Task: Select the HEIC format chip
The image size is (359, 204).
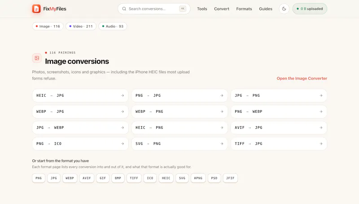Action: (166, 178)
